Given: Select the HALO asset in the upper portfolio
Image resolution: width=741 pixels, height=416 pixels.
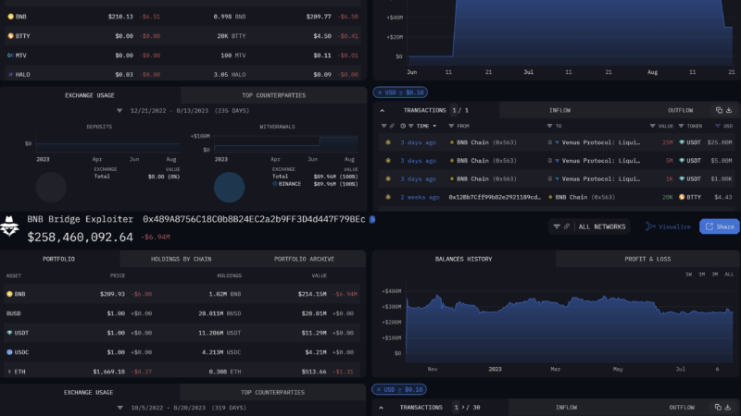Looking at the screenshot, I should (x=182, y=74).
